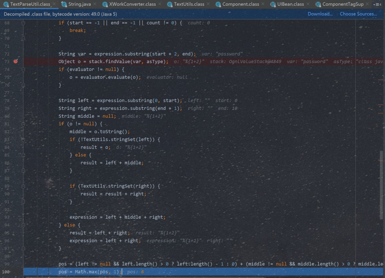
Task: Click the String.java tab file icon
Action: click(64, 4)
